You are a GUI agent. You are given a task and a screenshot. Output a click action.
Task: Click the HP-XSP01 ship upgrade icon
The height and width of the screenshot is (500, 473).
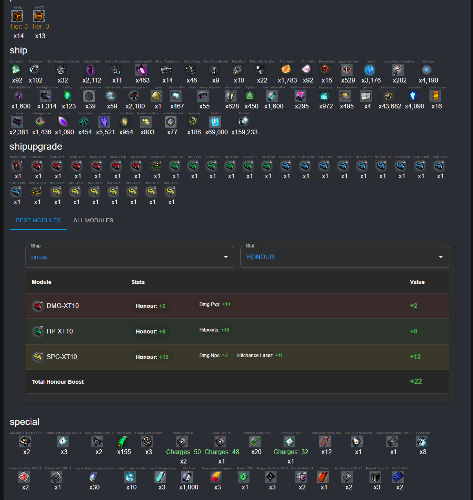coord(156,166)
